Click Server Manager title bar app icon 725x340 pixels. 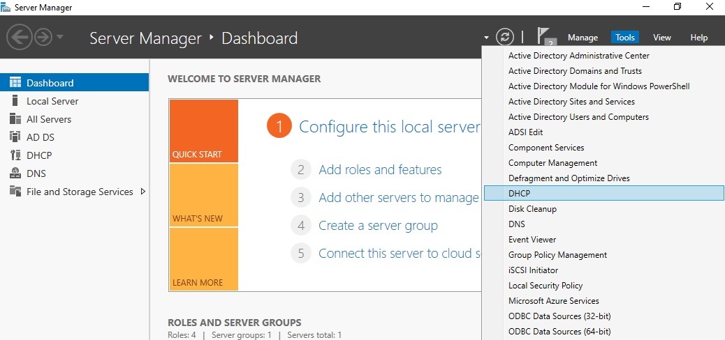tap(6, 8)
